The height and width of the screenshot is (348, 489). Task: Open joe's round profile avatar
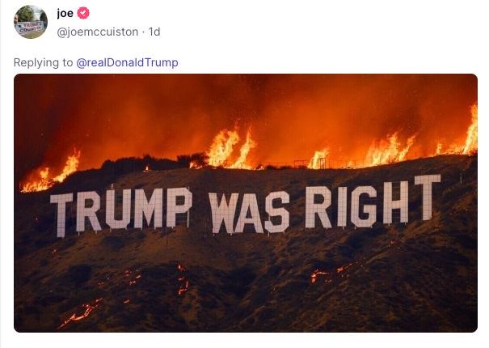pyautogui.click(x=30, y=22)
